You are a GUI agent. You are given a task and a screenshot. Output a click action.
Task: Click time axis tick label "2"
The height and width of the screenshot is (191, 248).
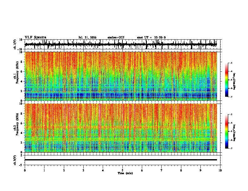(x=64, y=170)
